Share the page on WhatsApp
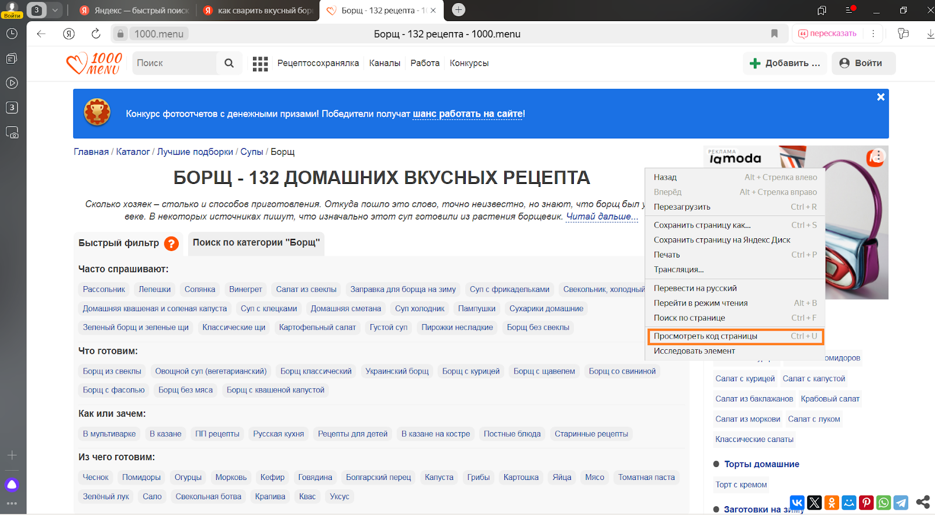 pyautogui.click(x=884, y=502)
